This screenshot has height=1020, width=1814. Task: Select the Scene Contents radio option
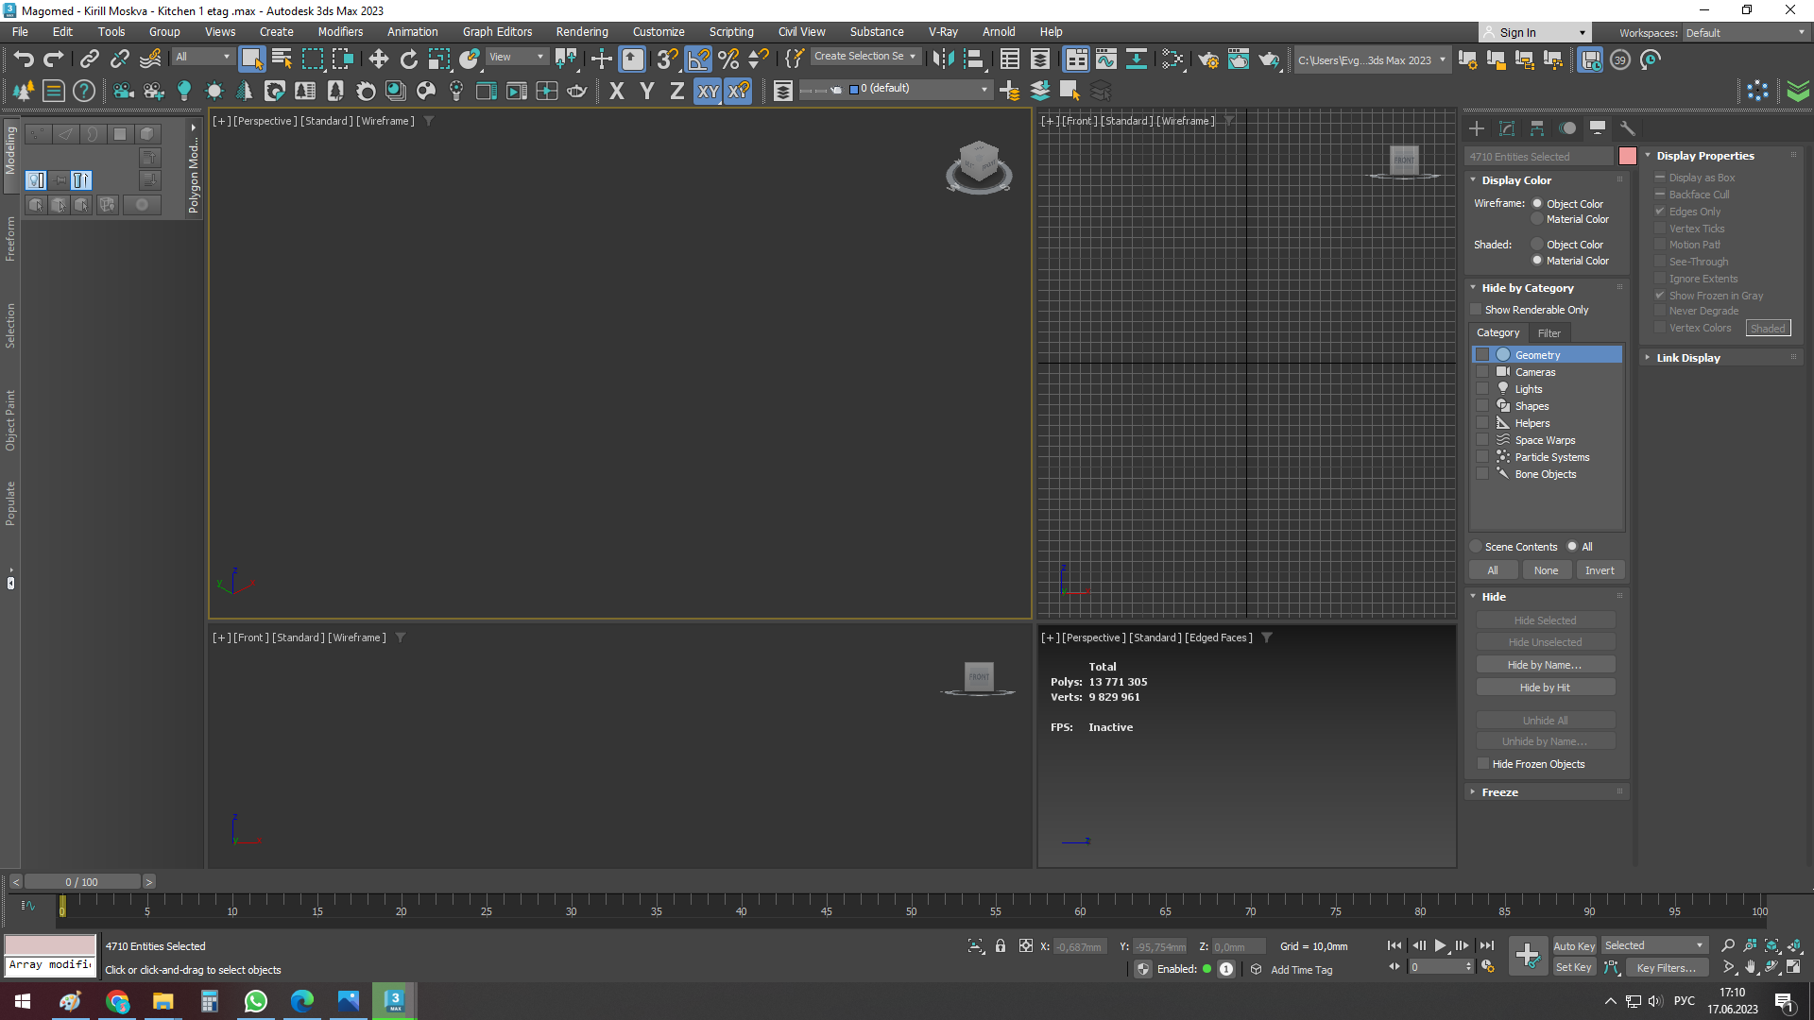1476,547
